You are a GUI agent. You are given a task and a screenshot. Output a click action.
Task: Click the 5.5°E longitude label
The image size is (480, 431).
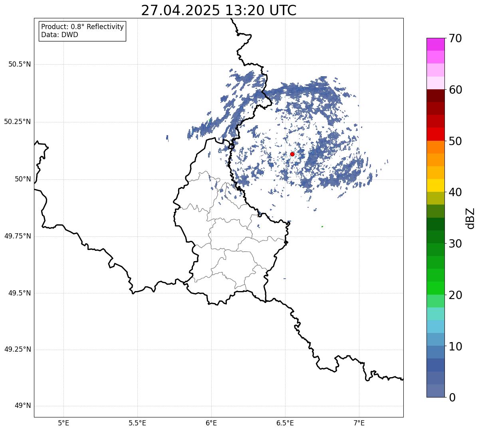tap(137, 423)
